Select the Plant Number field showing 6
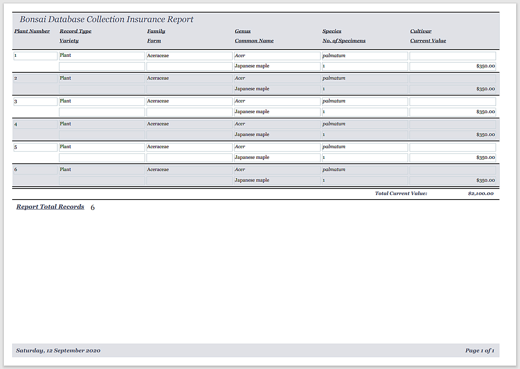Image resolution: width=520 pixels, height=369 pixels. [x=35, y=170]
